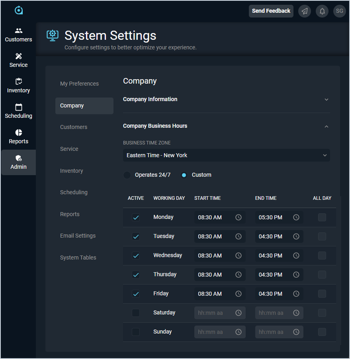Open the Business Time Zone dropdown
350x359 pixels.
[226, 155]
